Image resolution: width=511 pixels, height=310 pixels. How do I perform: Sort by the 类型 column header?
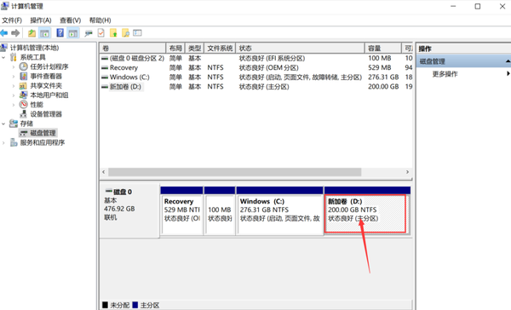[x=194, y=49]
